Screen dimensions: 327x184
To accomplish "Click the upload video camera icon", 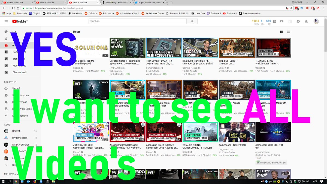I will 282,21.
